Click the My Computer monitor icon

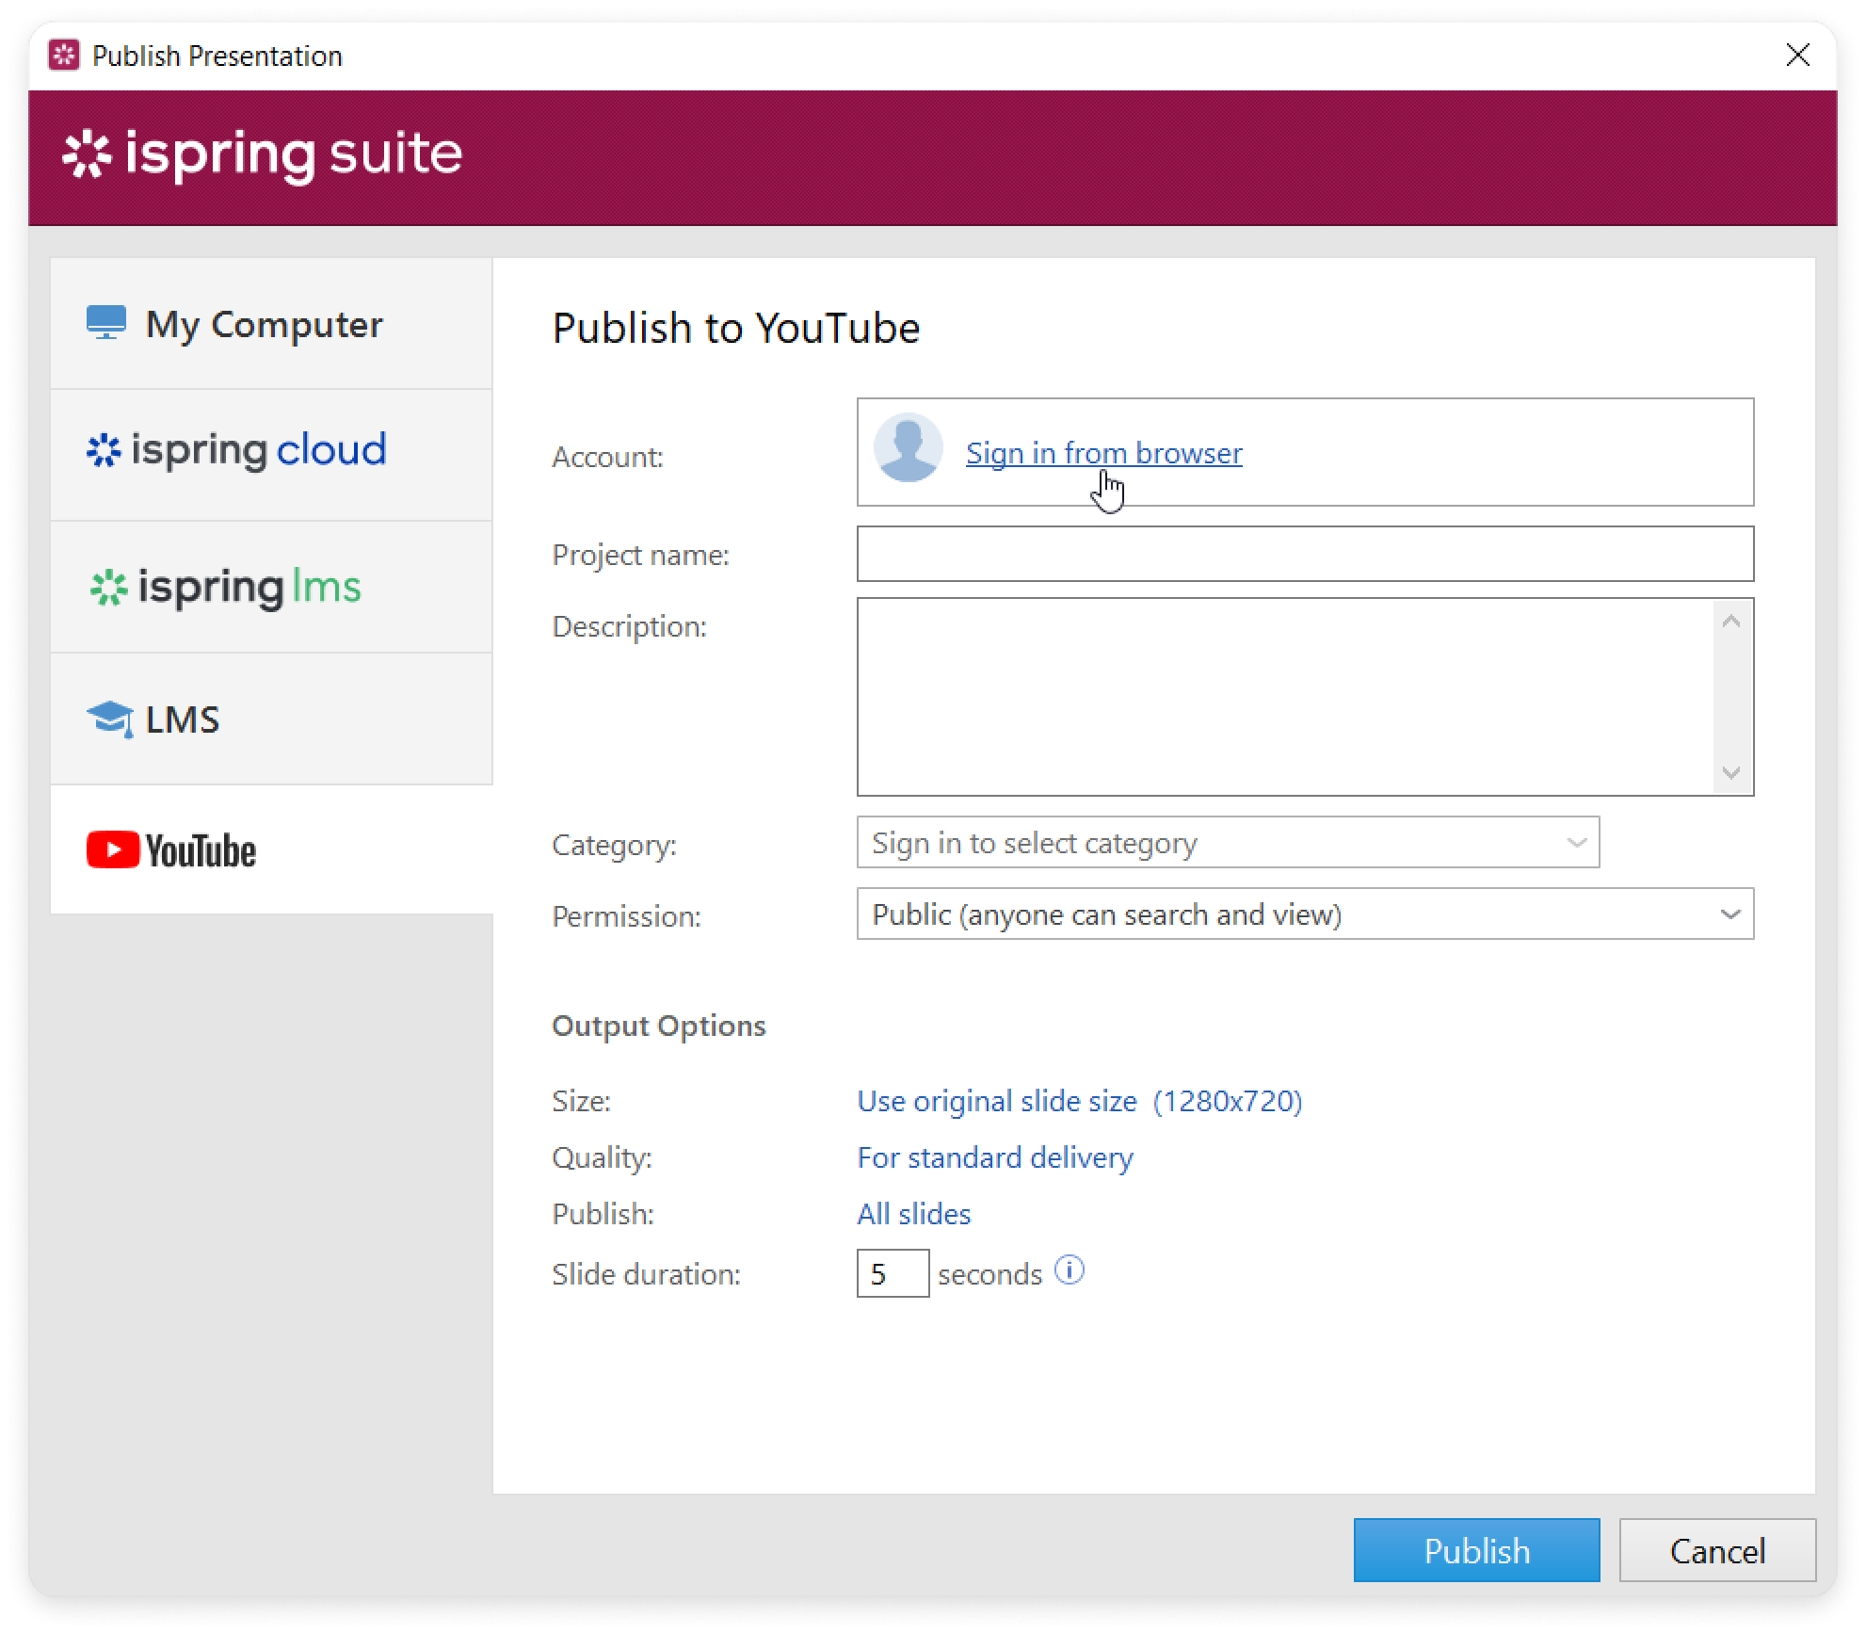click(106, 323)
